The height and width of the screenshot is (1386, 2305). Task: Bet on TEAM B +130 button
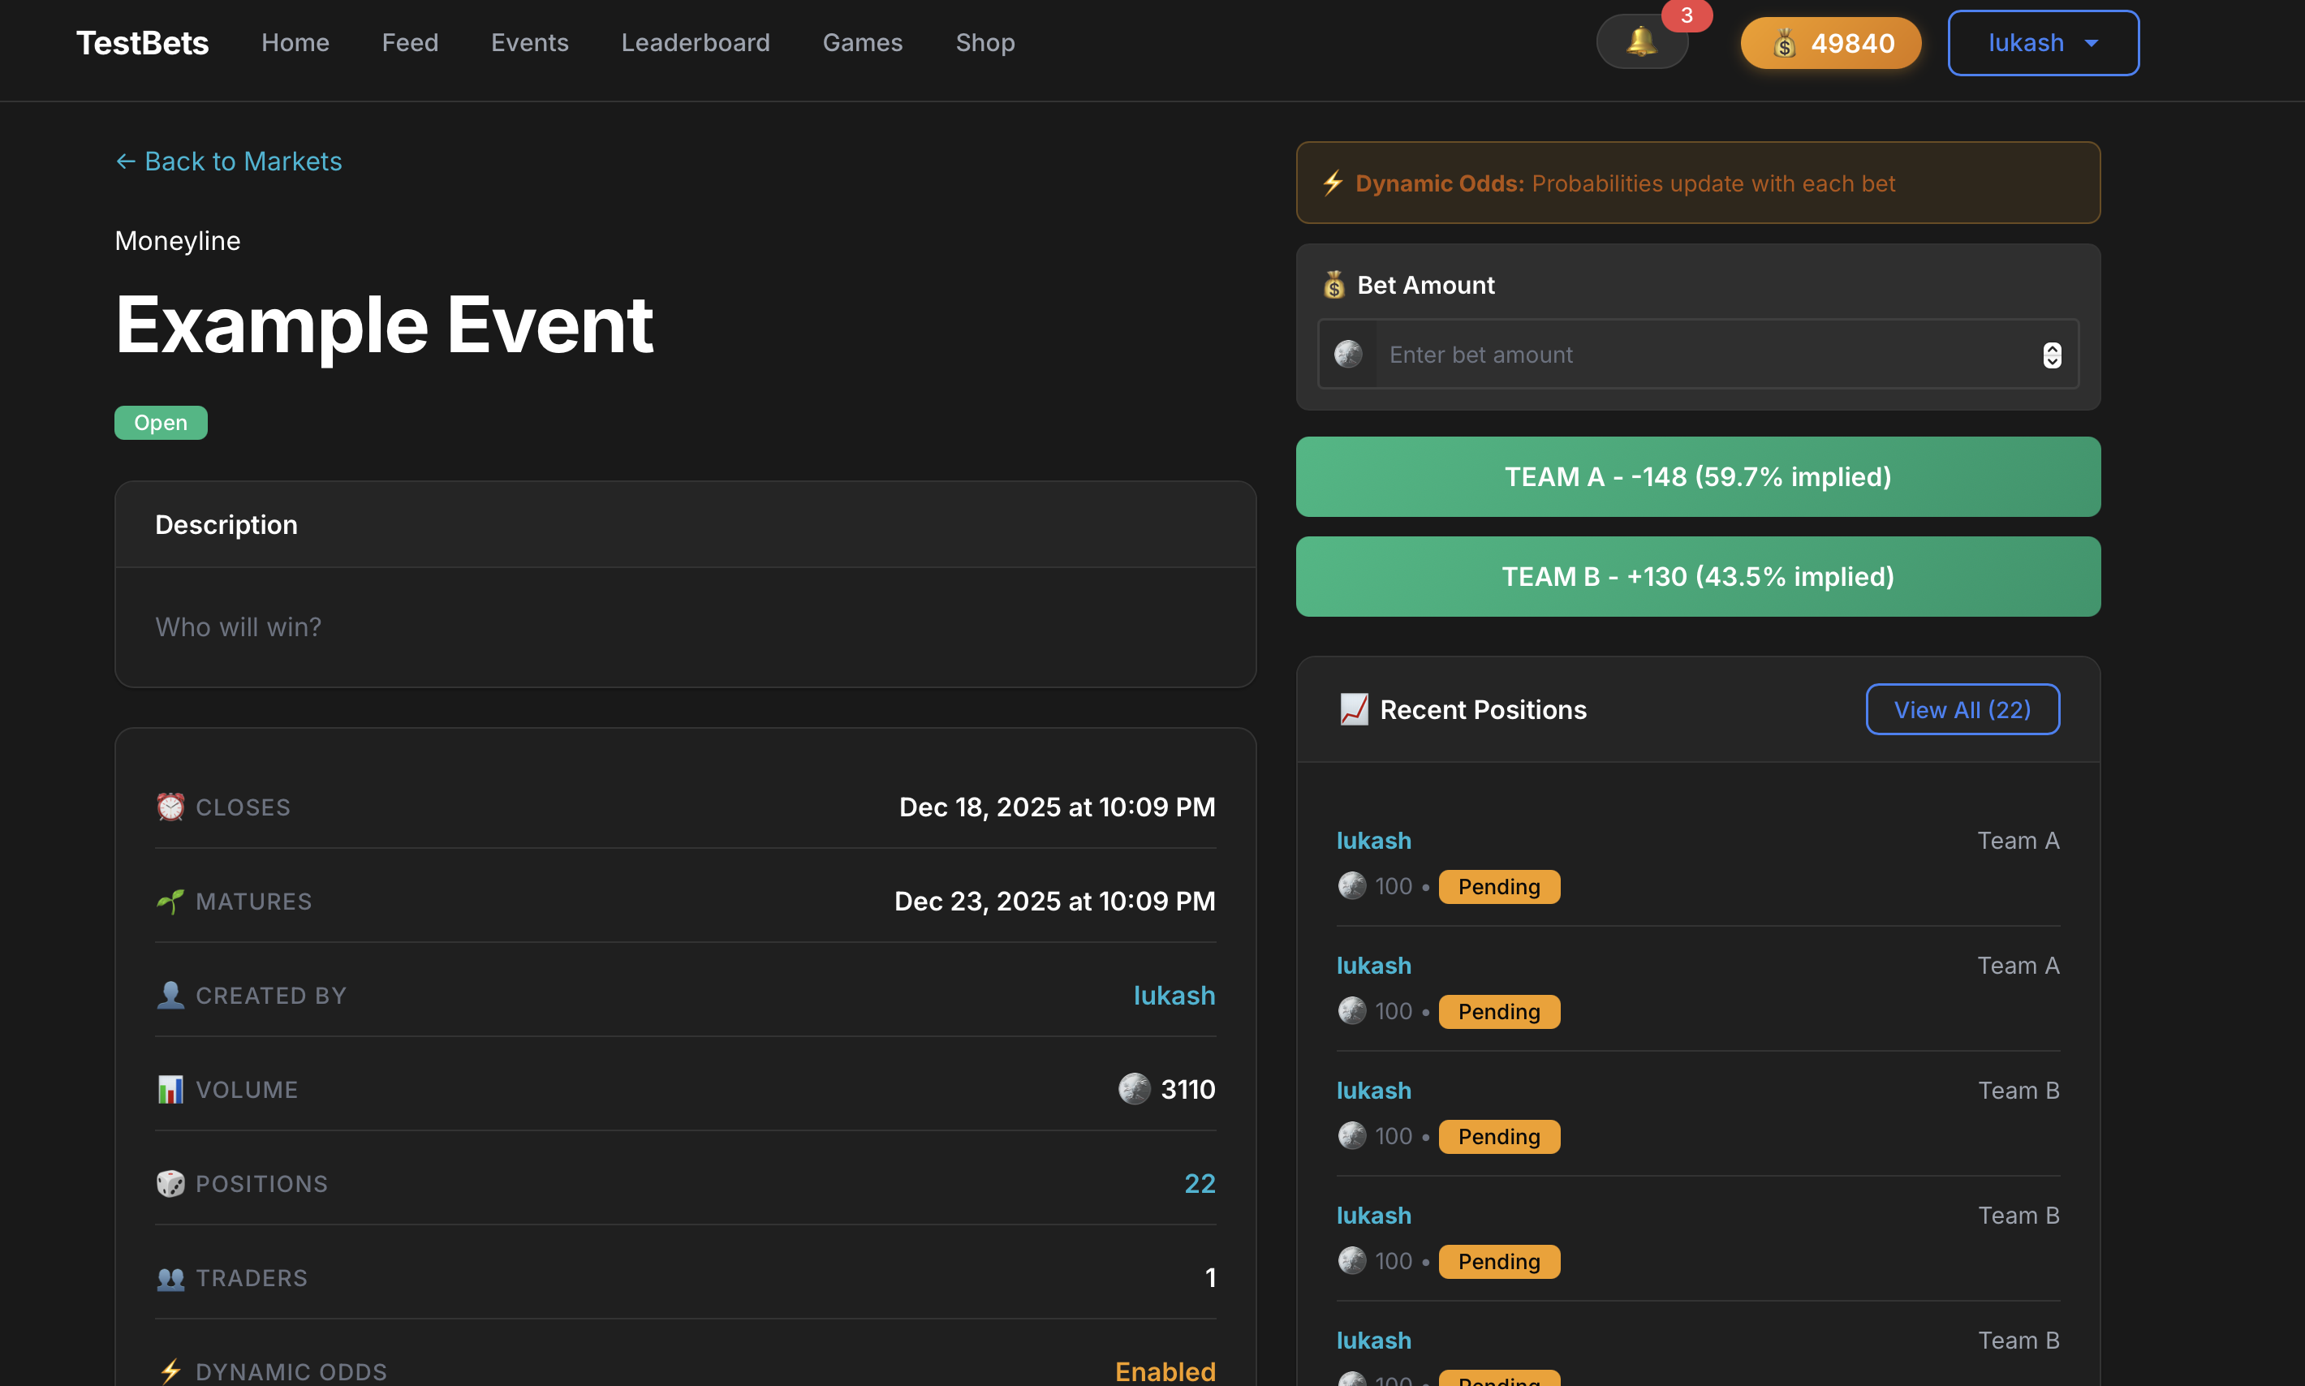pos(1697,576)
